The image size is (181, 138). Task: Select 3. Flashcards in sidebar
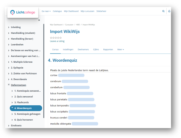[x=22, y=102]
